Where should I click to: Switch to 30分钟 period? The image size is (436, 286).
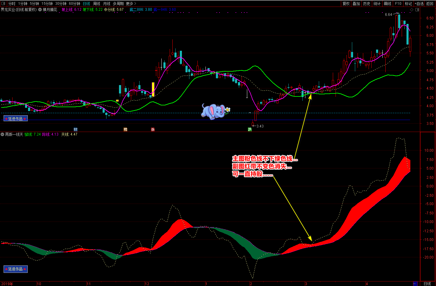(61, 4)
